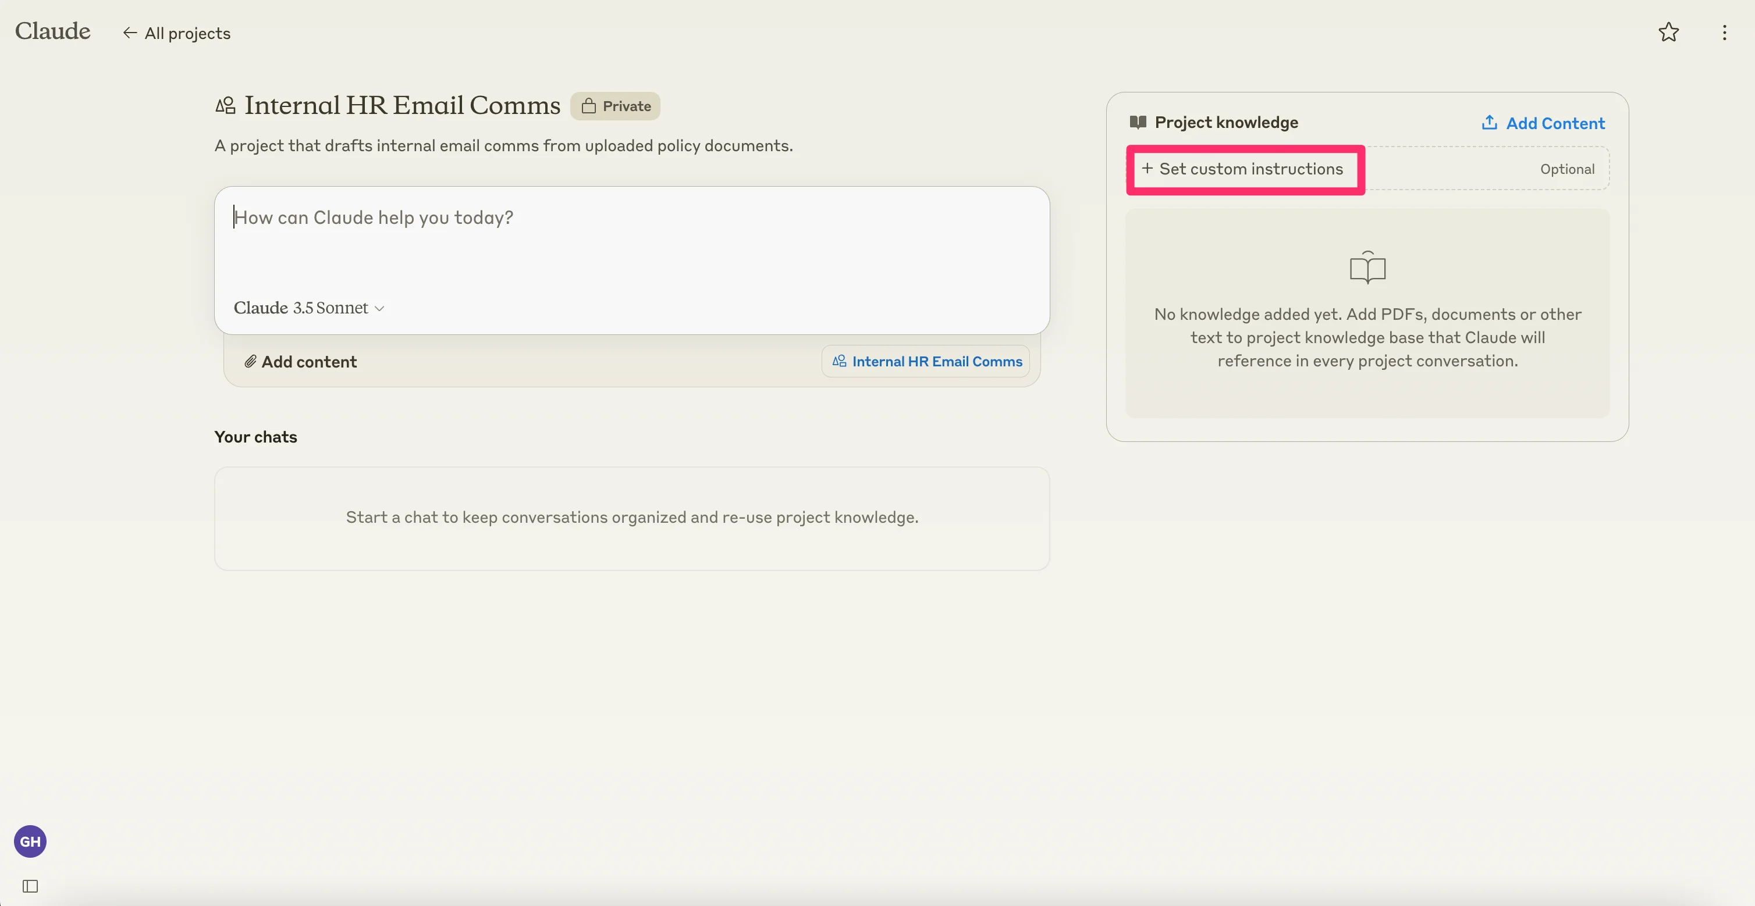Image resolution: width=1755 pixels, height=906 pixels.
Task: Click Add Content in Project knowledge
Action: (1555, 123)
